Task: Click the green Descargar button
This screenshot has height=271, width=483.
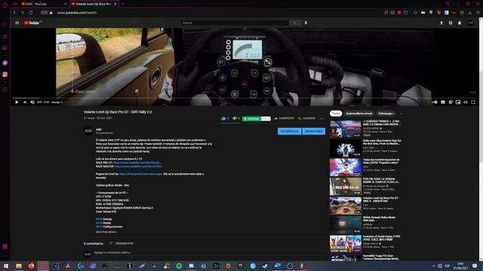Action: coord(251,119)
